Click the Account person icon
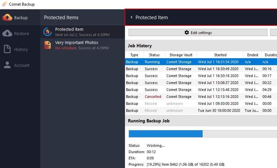 7,65
